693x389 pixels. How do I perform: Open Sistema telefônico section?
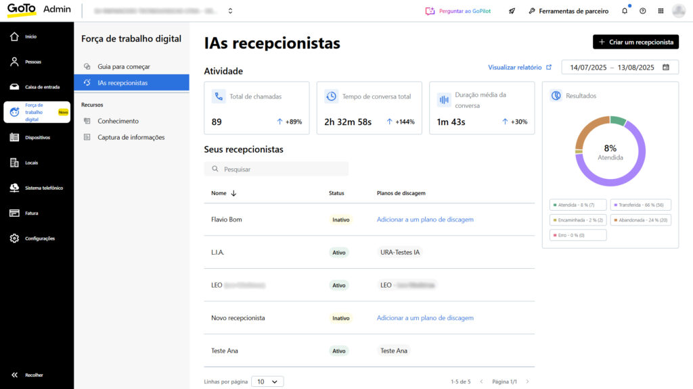(x=37, y=188)
